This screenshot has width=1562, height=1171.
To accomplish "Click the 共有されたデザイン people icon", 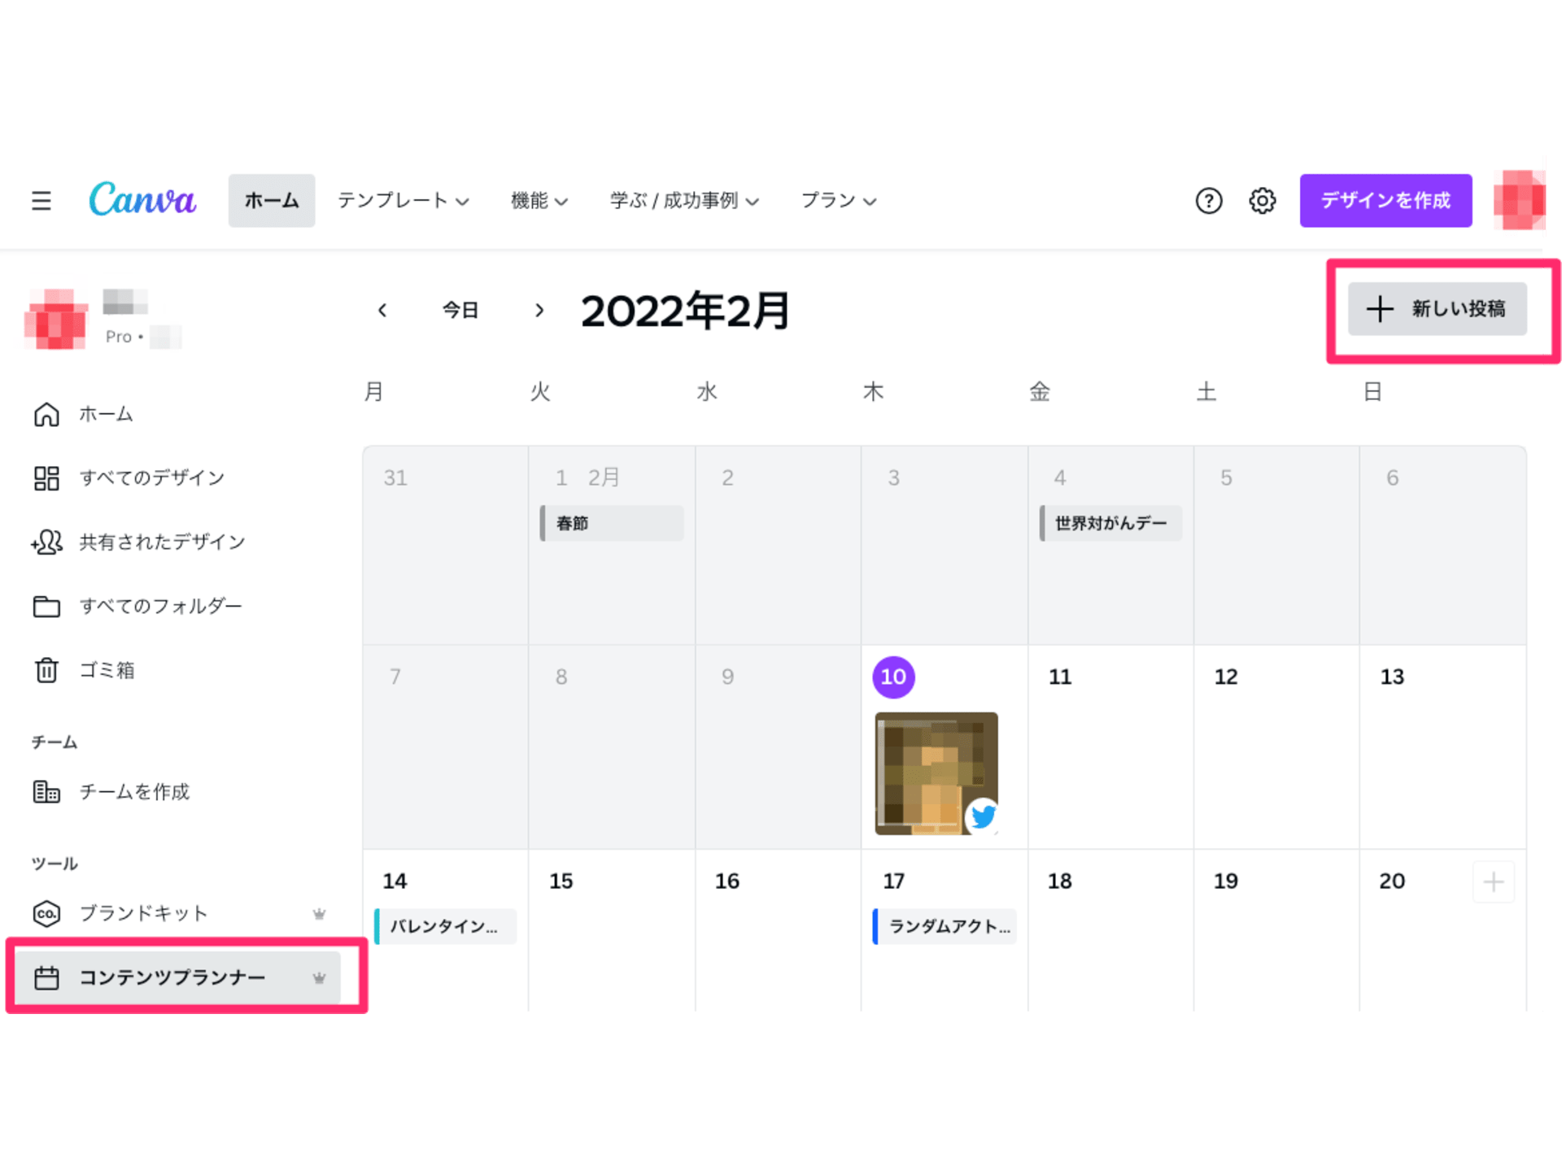I will coord(46,542).
